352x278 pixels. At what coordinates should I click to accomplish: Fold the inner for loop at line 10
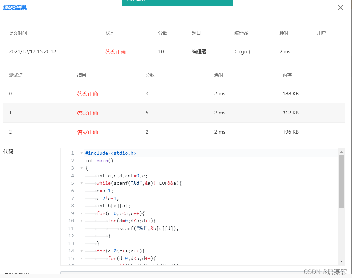[81, 221]
